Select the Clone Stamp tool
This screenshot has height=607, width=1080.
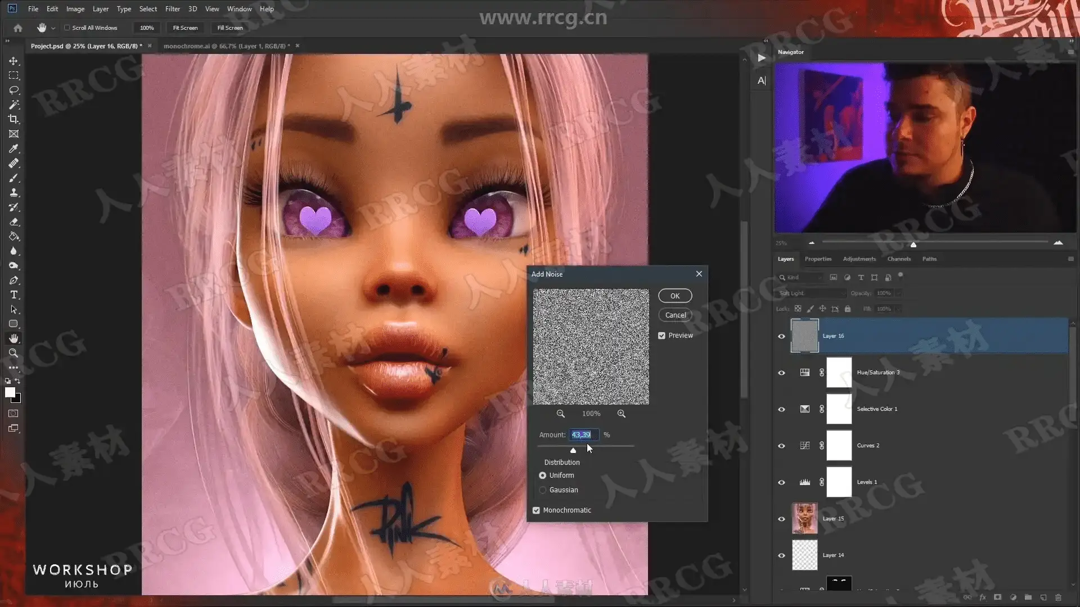13,192
